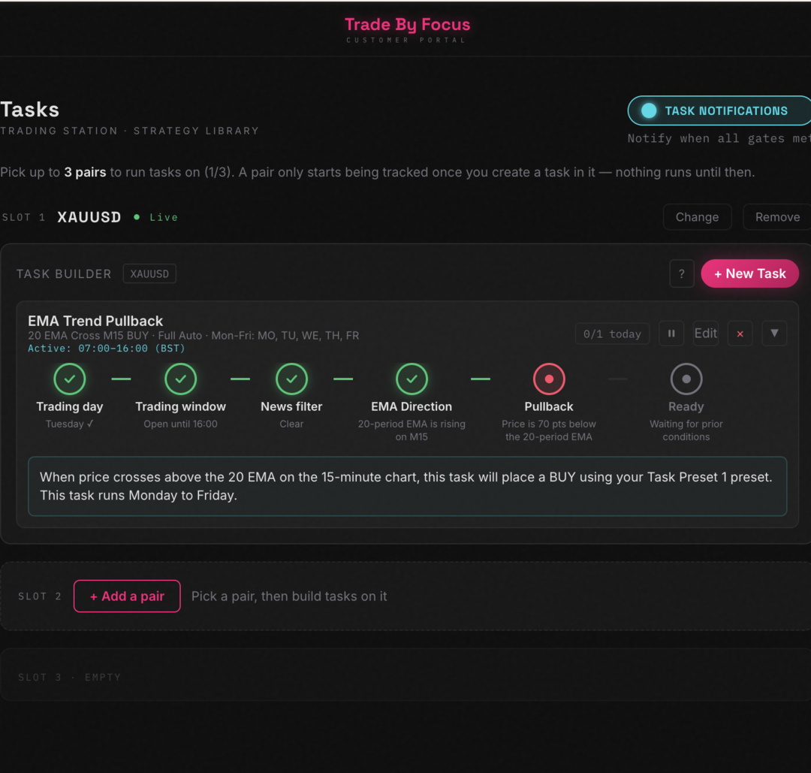Click the green Live status indicator dot

(137, 217)
